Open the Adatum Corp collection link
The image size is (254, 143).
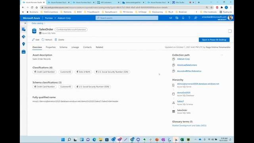(x=183, y=59)
